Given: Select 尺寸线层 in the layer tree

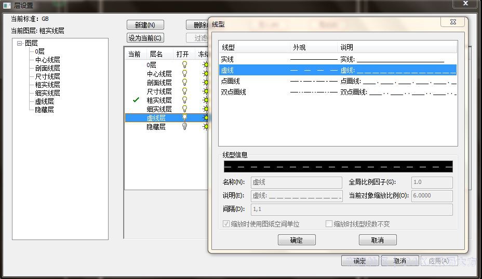Looking at the screenshot, I should pos(47,76).
